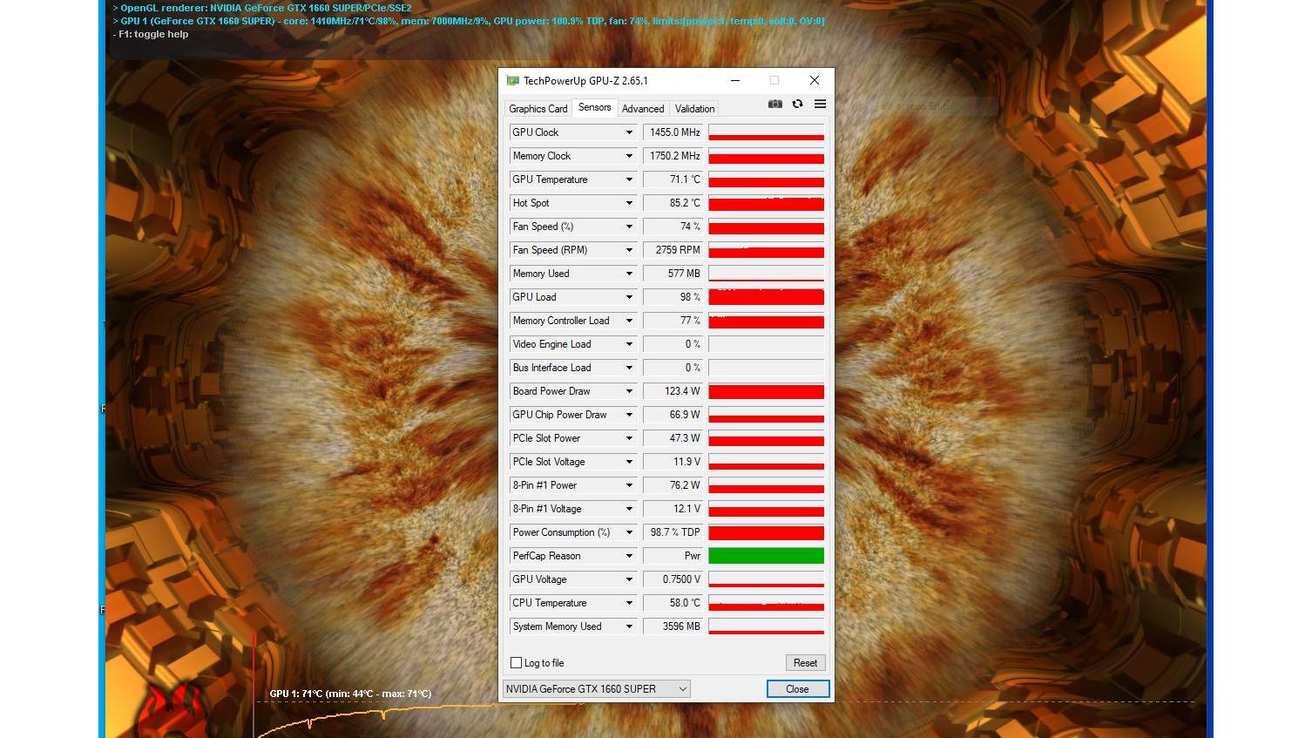The height and width of the screenshot is (738, 1312).
Task: Click the OpenGL renderer line in the benchmark overlay
Action: [x=262, y=8]
